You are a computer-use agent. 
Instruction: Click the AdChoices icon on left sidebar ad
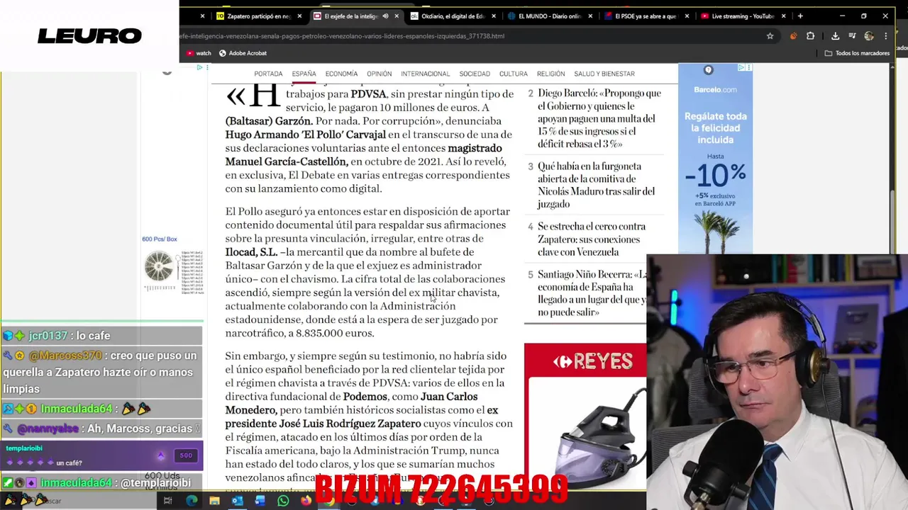coord(200,68)
